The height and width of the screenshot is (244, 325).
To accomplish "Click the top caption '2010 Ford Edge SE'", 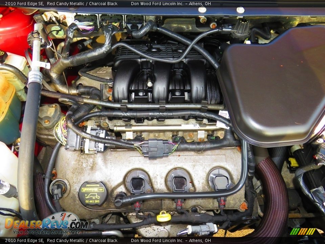I will click(24, 4).
